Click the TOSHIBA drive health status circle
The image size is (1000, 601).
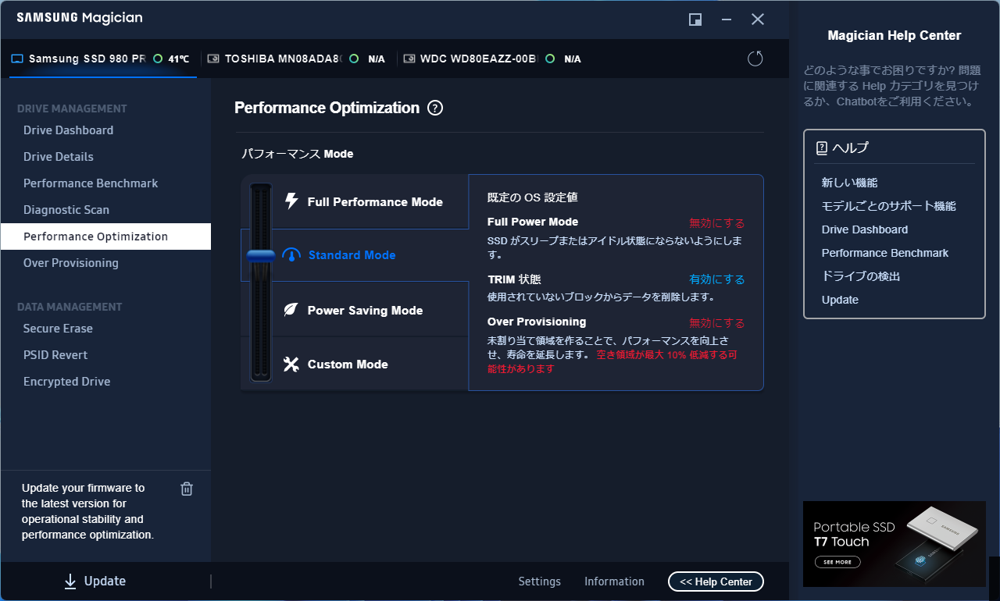(x=354, y=59)
